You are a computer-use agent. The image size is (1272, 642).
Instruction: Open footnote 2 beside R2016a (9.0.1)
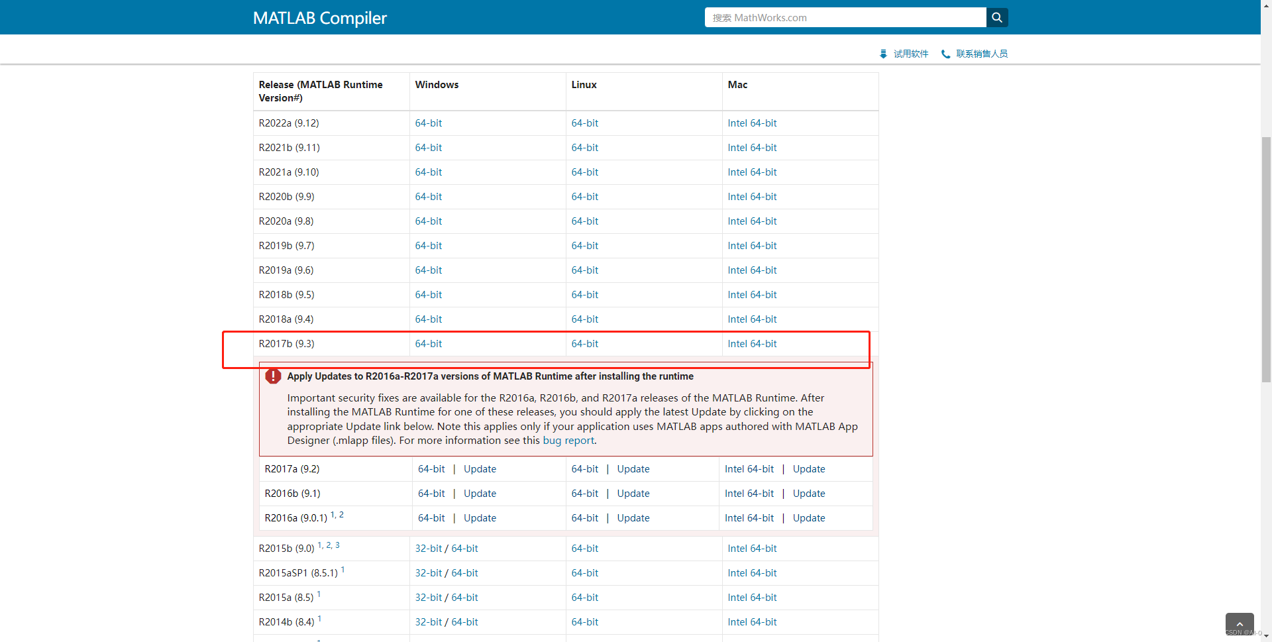(341, 515)
